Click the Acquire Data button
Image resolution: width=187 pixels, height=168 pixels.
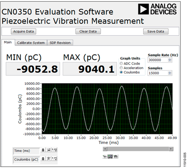point(24,31)
